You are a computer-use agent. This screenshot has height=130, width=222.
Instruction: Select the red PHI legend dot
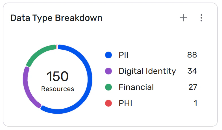coord(108,103)
